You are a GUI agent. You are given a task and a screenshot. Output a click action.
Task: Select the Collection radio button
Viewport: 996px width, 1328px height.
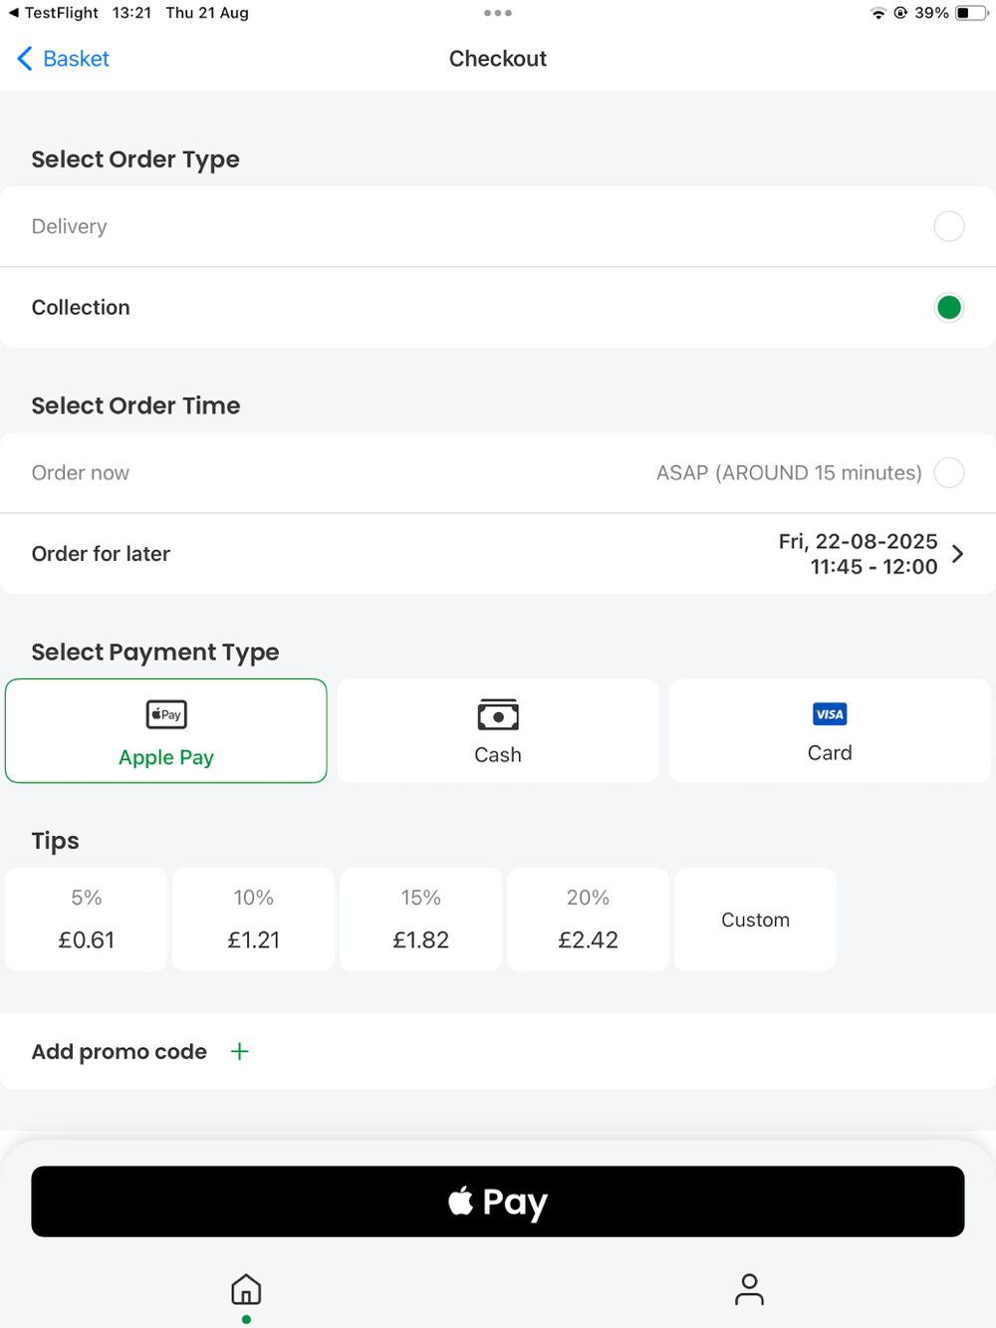point(948,308)
